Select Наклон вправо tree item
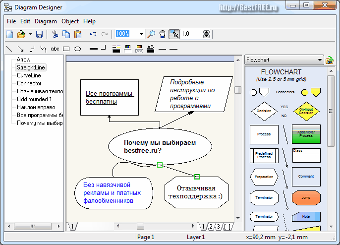The width and height of the screenshot is (340, 245). (36, 107)
